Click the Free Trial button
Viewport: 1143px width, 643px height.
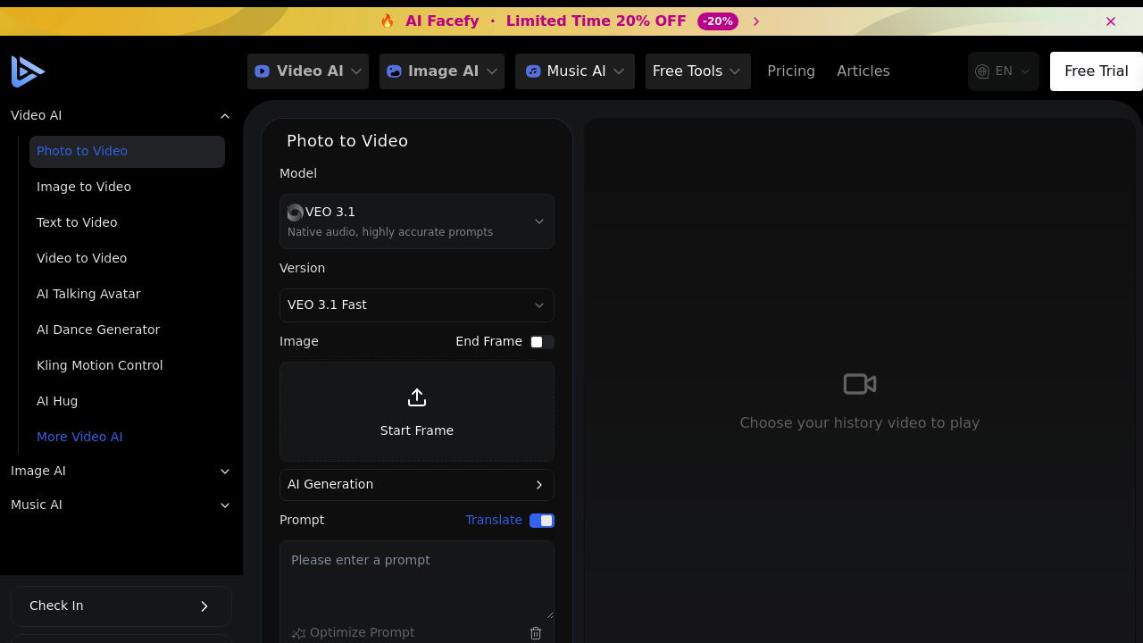coord(1096,71)
